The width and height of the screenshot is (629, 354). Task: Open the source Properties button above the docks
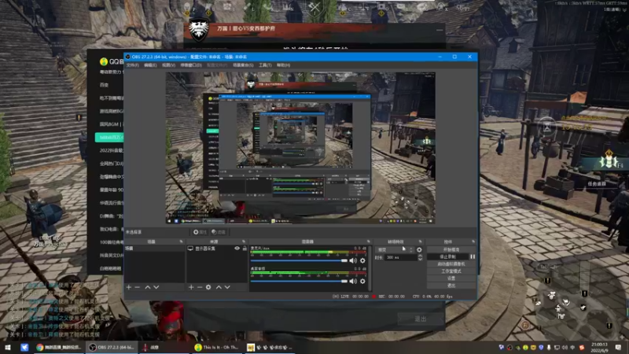(x=200, y=232)
